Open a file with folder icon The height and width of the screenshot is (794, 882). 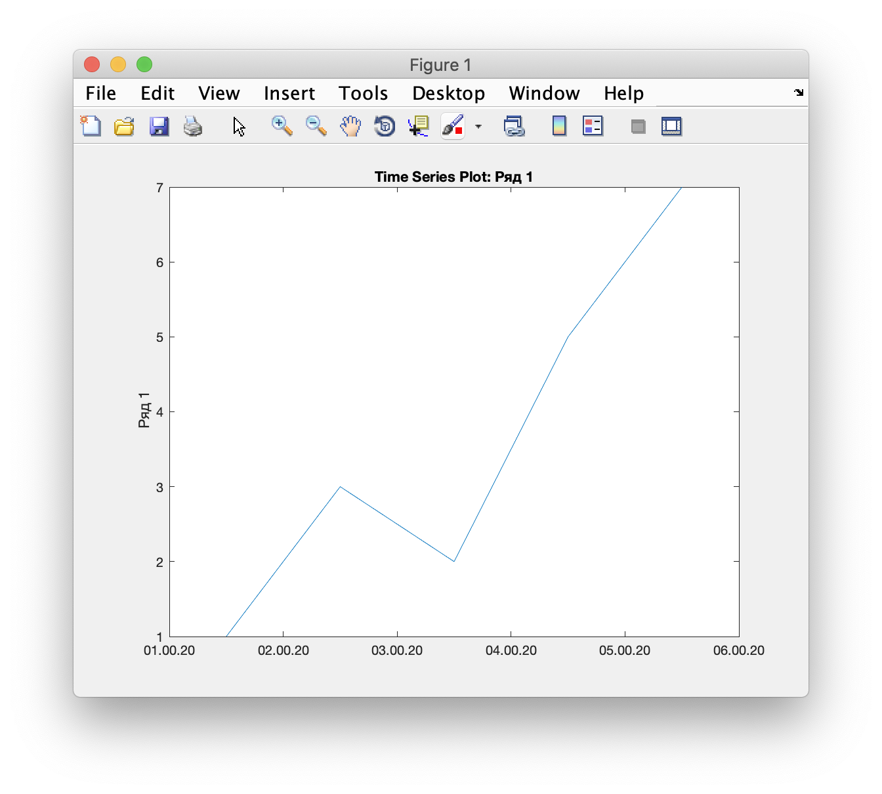pyautogui.click(x=124, y=126)
